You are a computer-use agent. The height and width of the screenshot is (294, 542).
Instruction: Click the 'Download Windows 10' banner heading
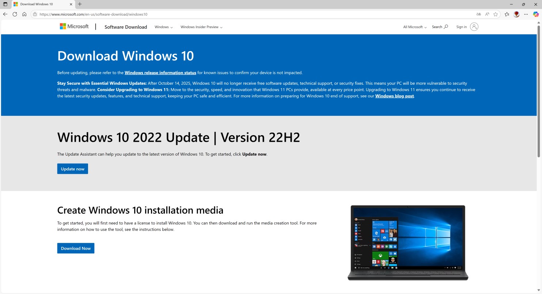click(x=125, y=56)
